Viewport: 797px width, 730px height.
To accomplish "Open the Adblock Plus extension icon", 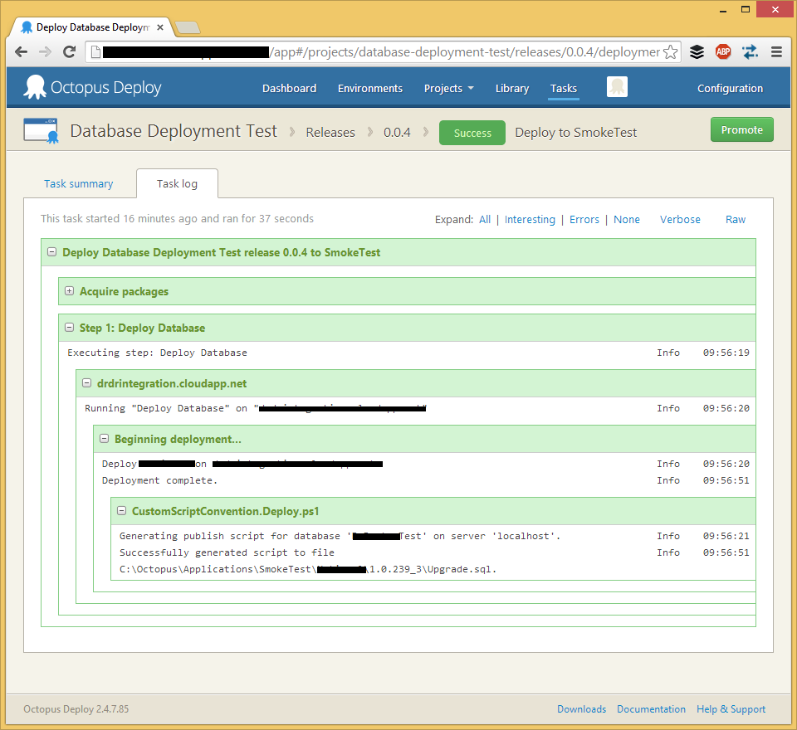I will [723, 51].
